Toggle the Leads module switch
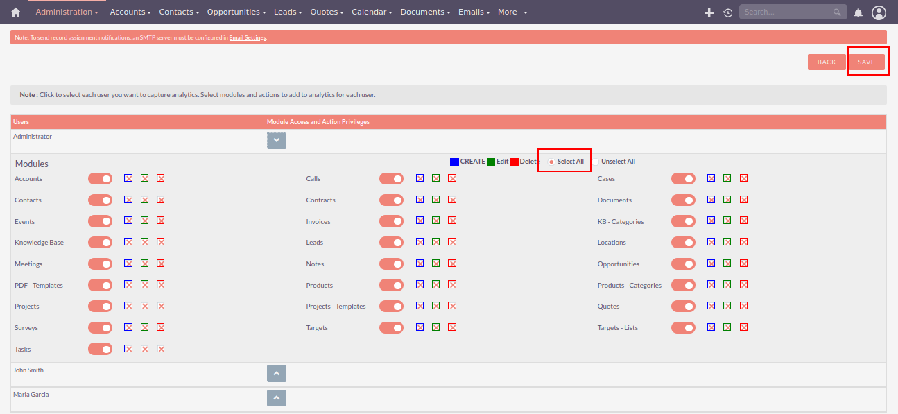 tap(391, 243)
